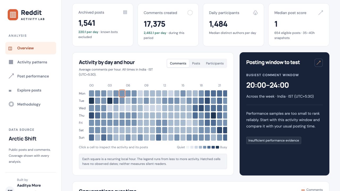Click the Activity by day and hour heading
This screenshot has width=340, height=191.
(107, 62)
